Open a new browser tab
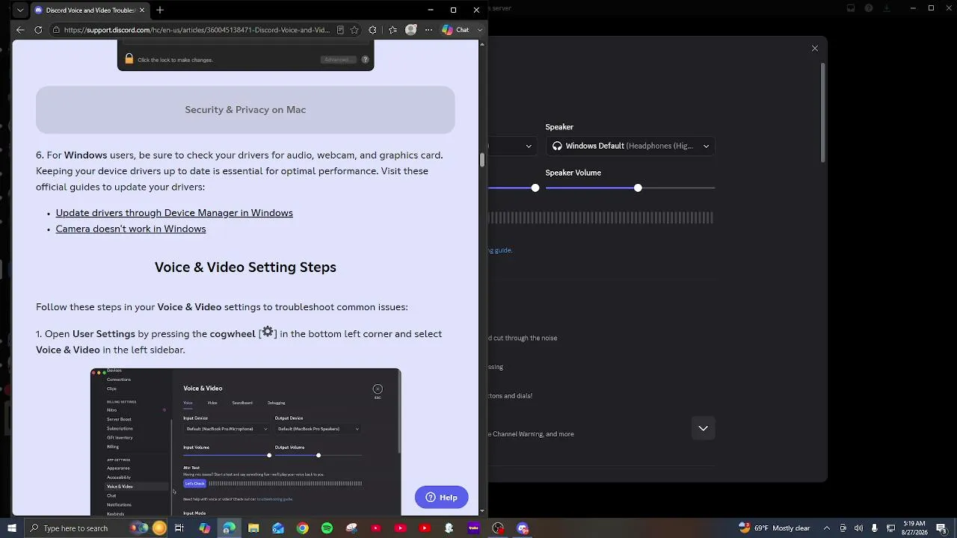The image size is (957, 538). tap(160, 10)
